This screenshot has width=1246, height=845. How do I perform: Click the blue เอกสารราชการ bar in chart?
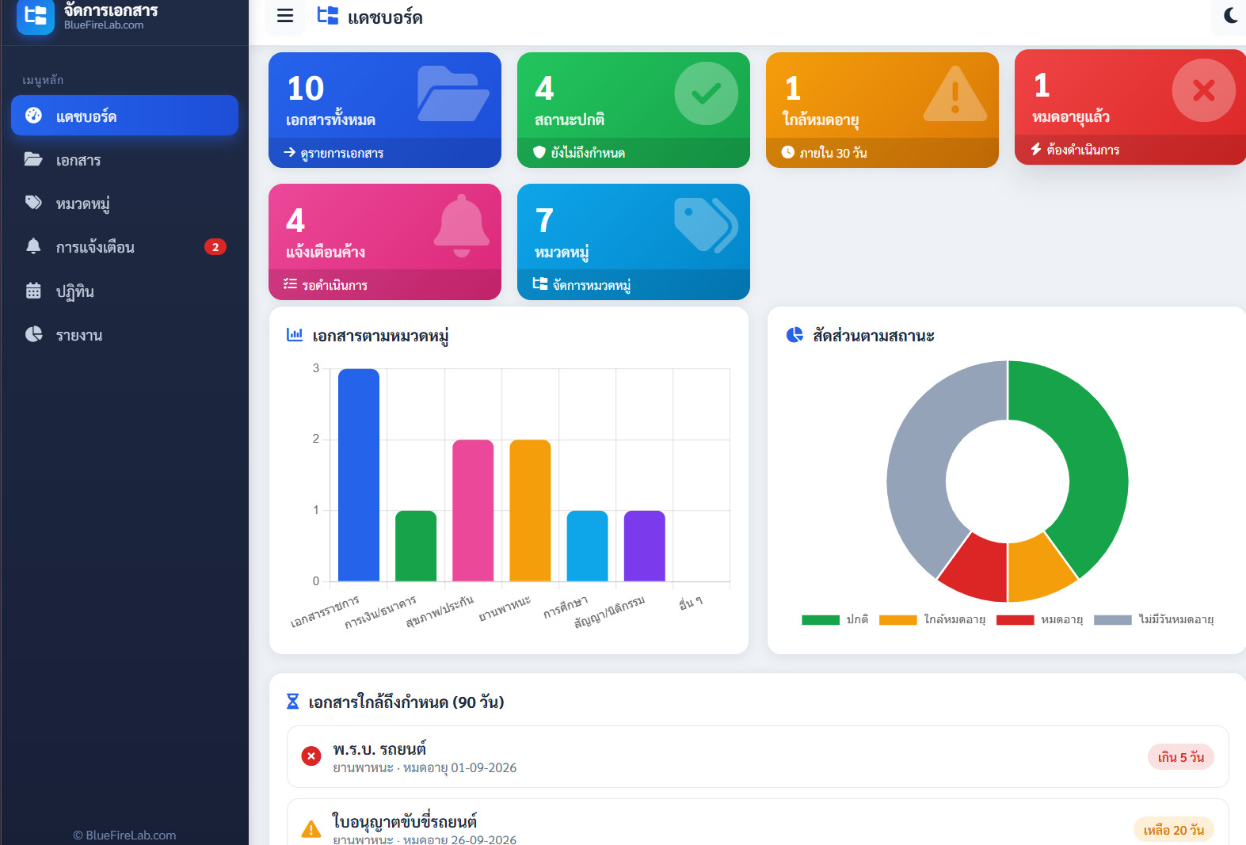pyautogui.click(x=359, y=475)
